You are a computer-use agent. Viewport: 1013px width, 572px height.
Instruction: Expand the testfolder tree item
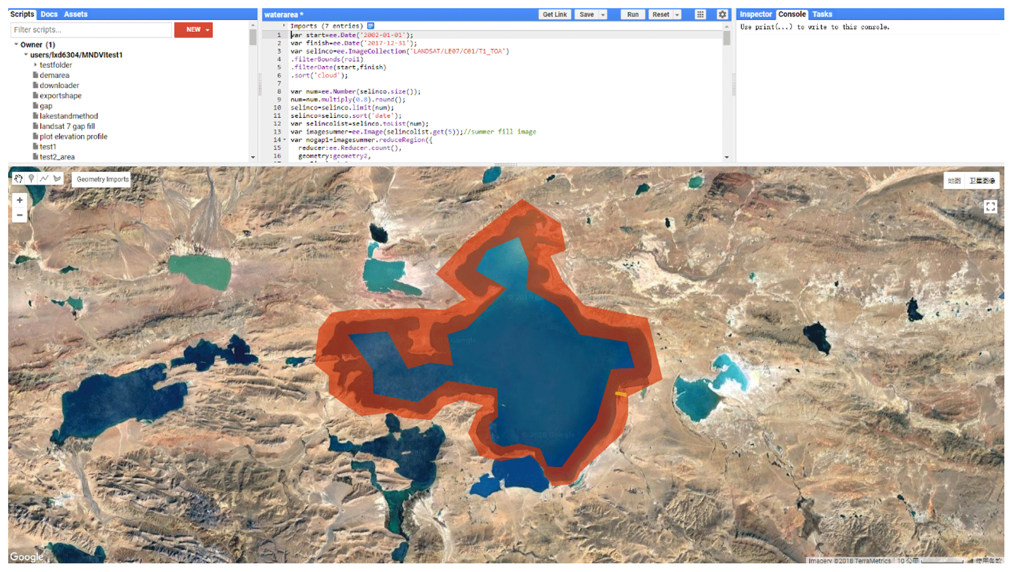[36, 65]
